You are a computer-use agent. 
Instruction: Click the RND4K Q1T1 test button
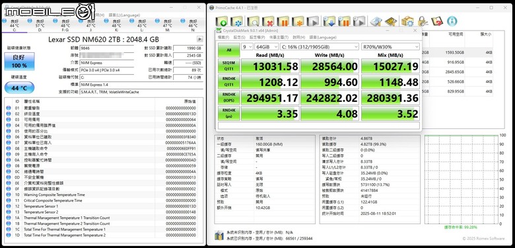pos(228,81)
